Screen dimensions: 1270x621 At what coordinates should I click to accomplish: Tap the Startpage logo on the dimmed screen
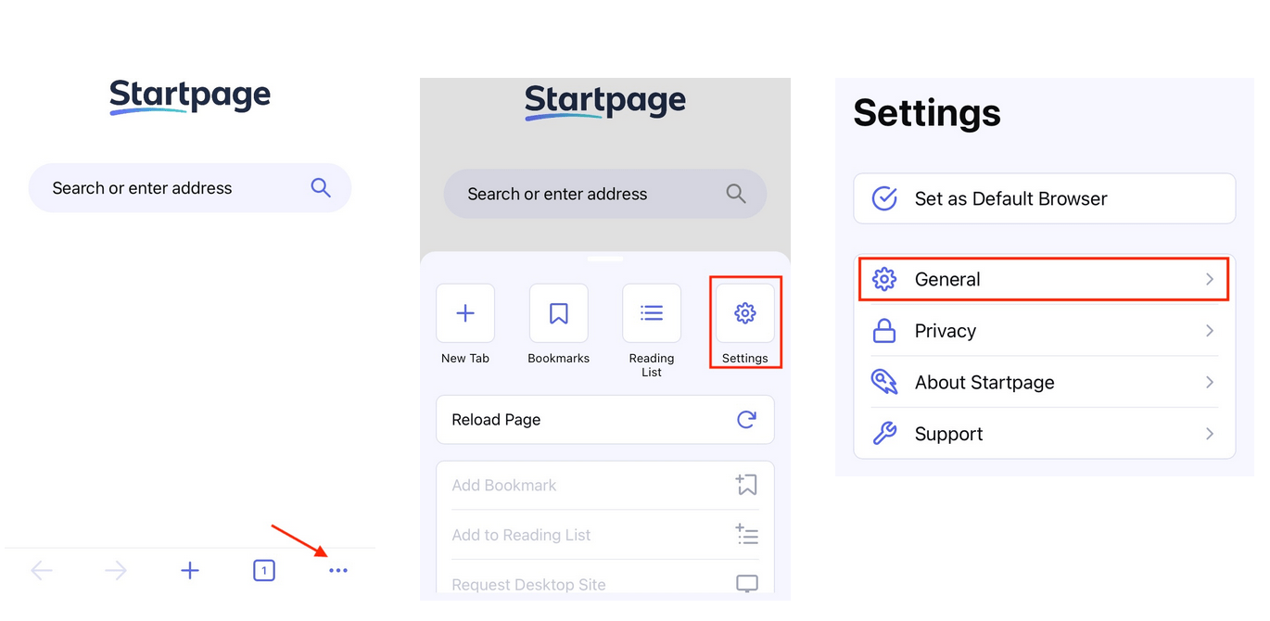(x=605, y=102)
